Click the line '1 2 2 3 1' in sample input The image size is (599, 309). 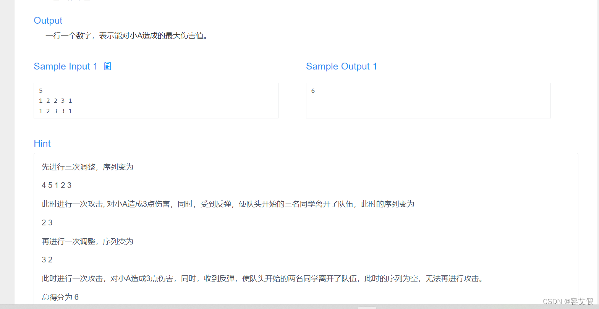[55, 101]
